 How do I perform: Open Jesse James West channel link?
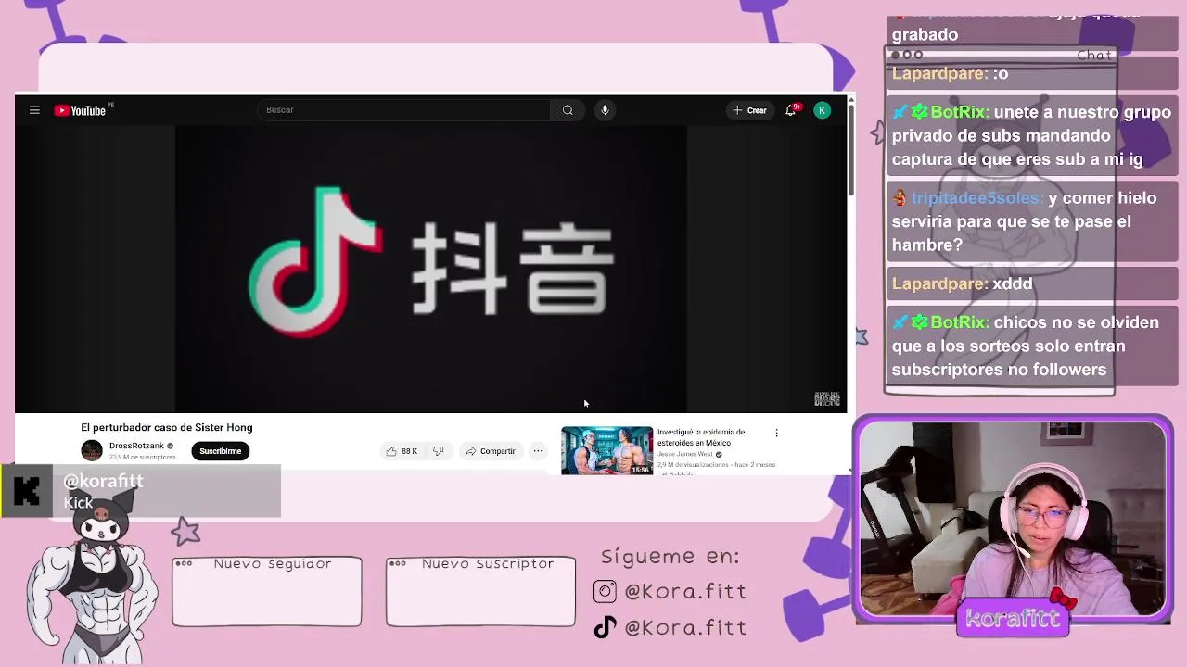pyautogui.click(x=685, y=454)
